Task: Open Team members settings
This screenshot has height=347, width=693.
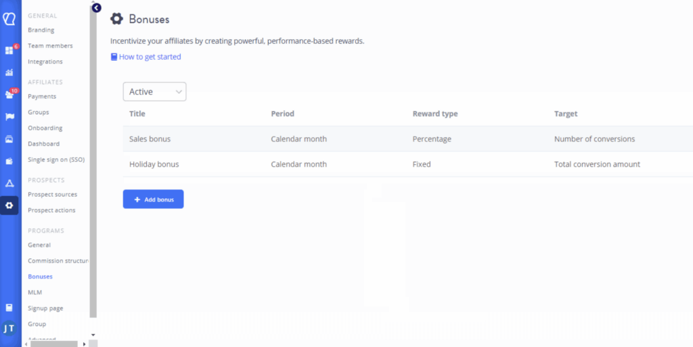Action: [50, 46]
